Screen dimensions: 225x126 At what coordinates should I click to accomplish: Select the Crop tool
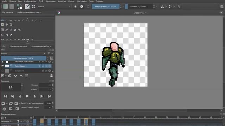(x=11, y=24)
